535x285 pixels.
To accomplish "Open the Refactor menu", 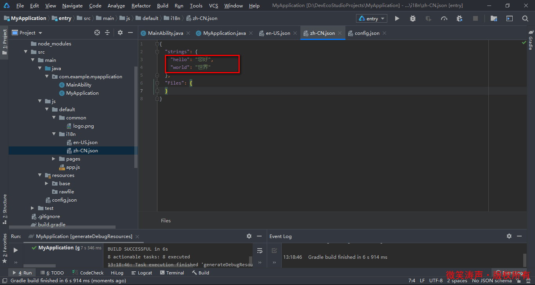I will [141, 6].
